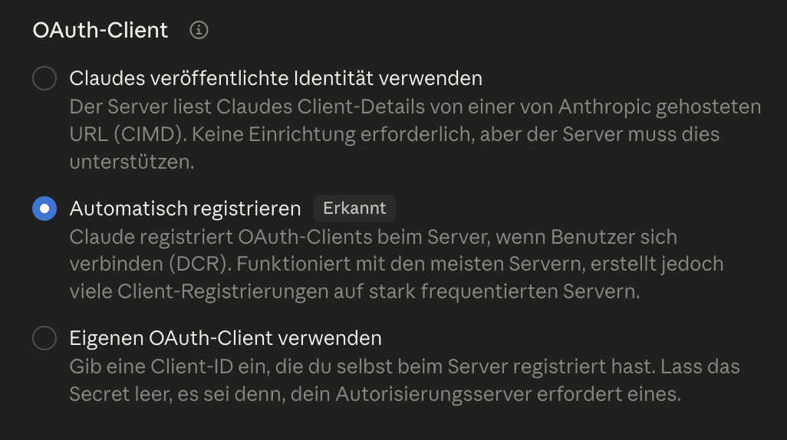
Task: Select the "Automatisch registrieren" radio button
Action: [x=44, y=209]
